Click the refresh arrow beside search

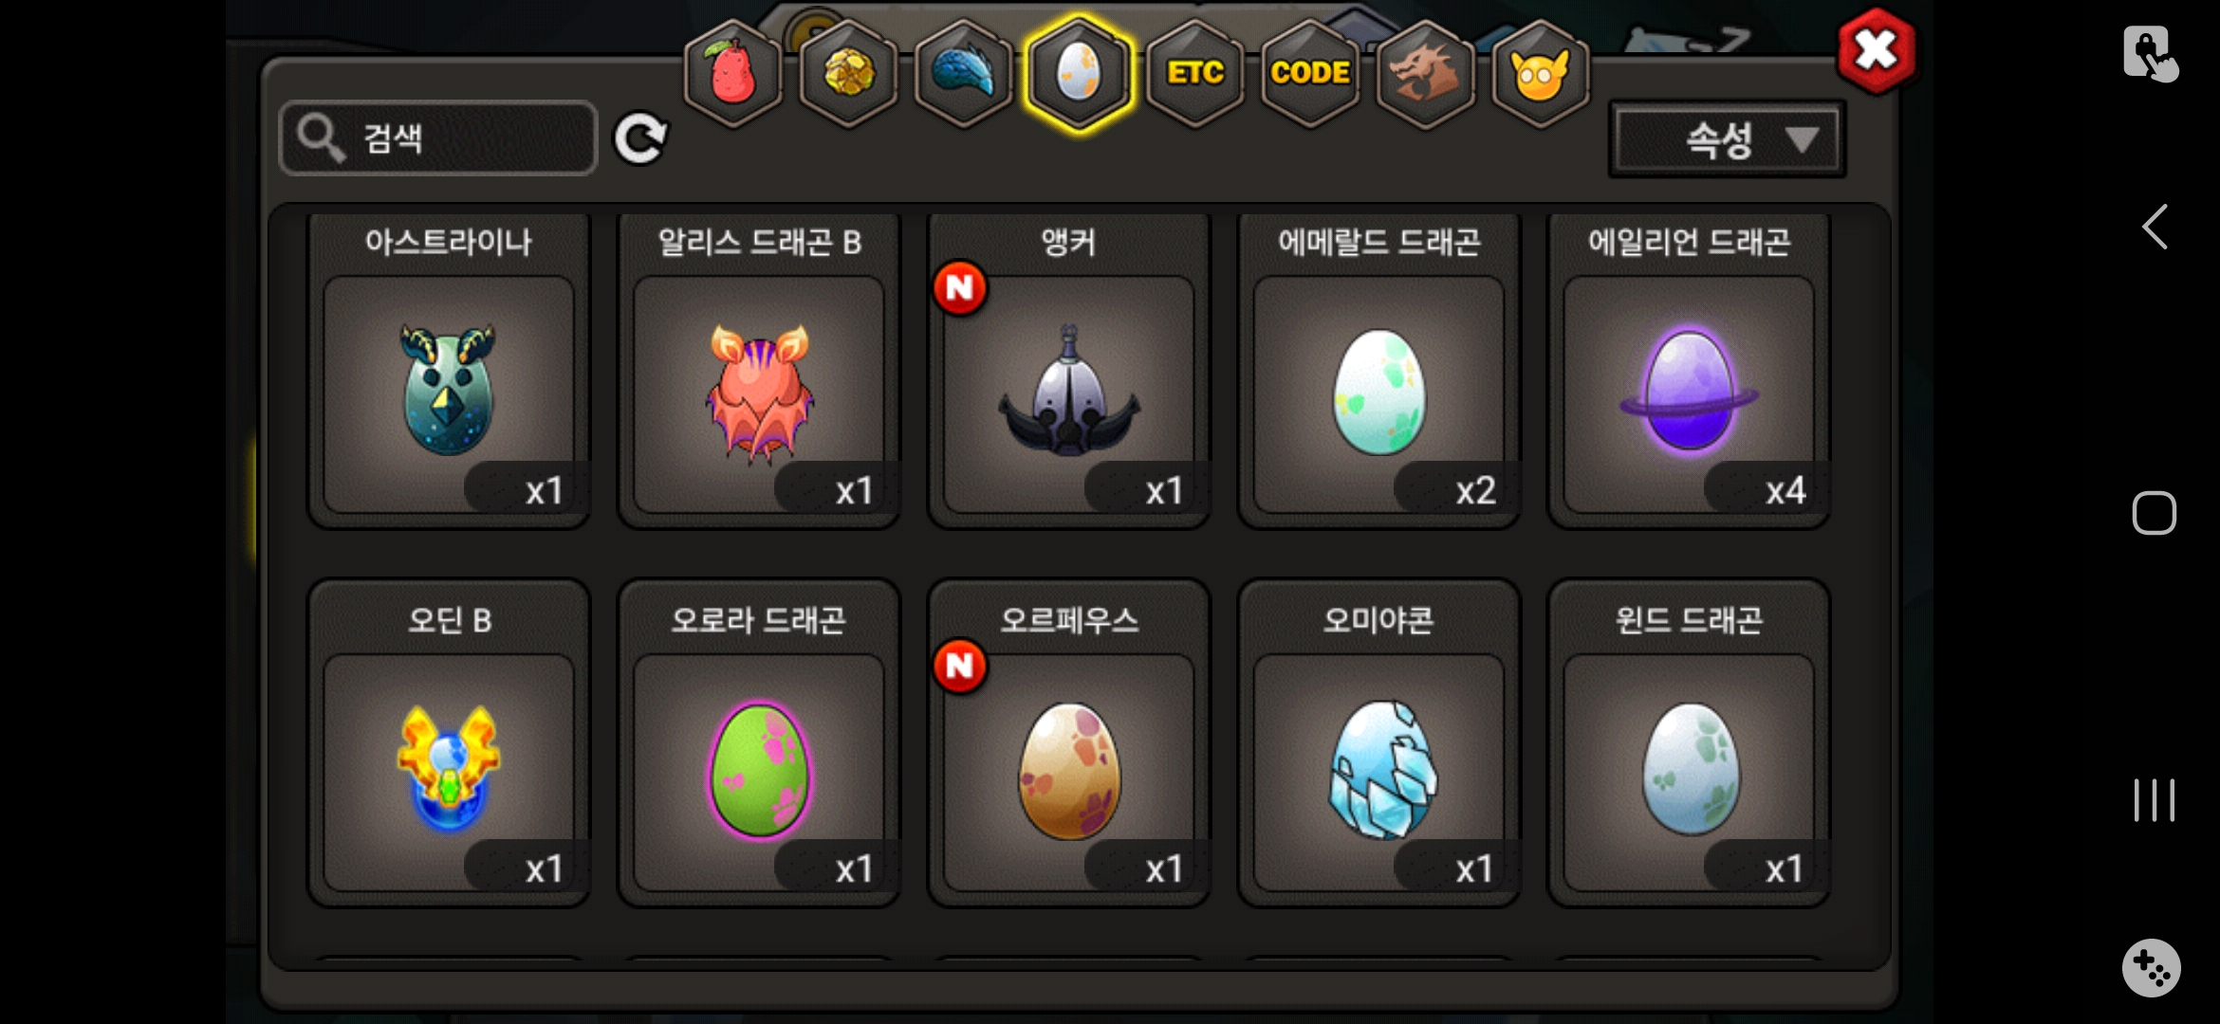point(640,139)
